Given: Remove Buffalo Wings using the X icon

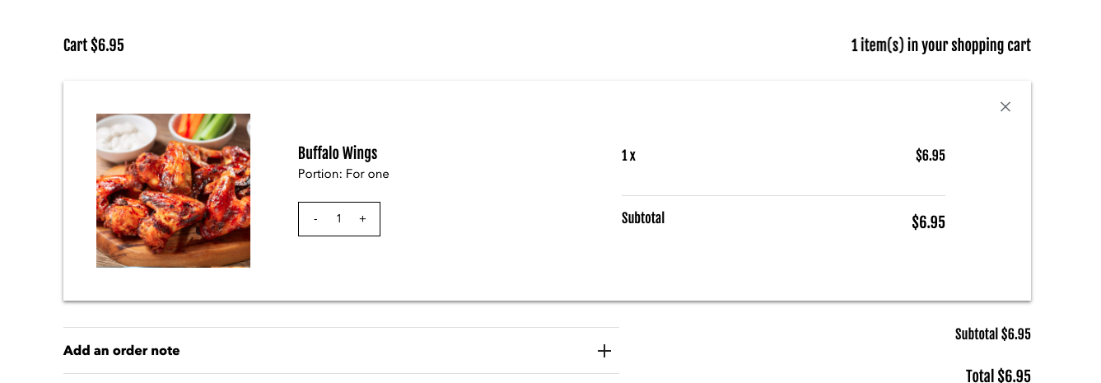Looking at the screenshot, I should [x=1005, y=106].
